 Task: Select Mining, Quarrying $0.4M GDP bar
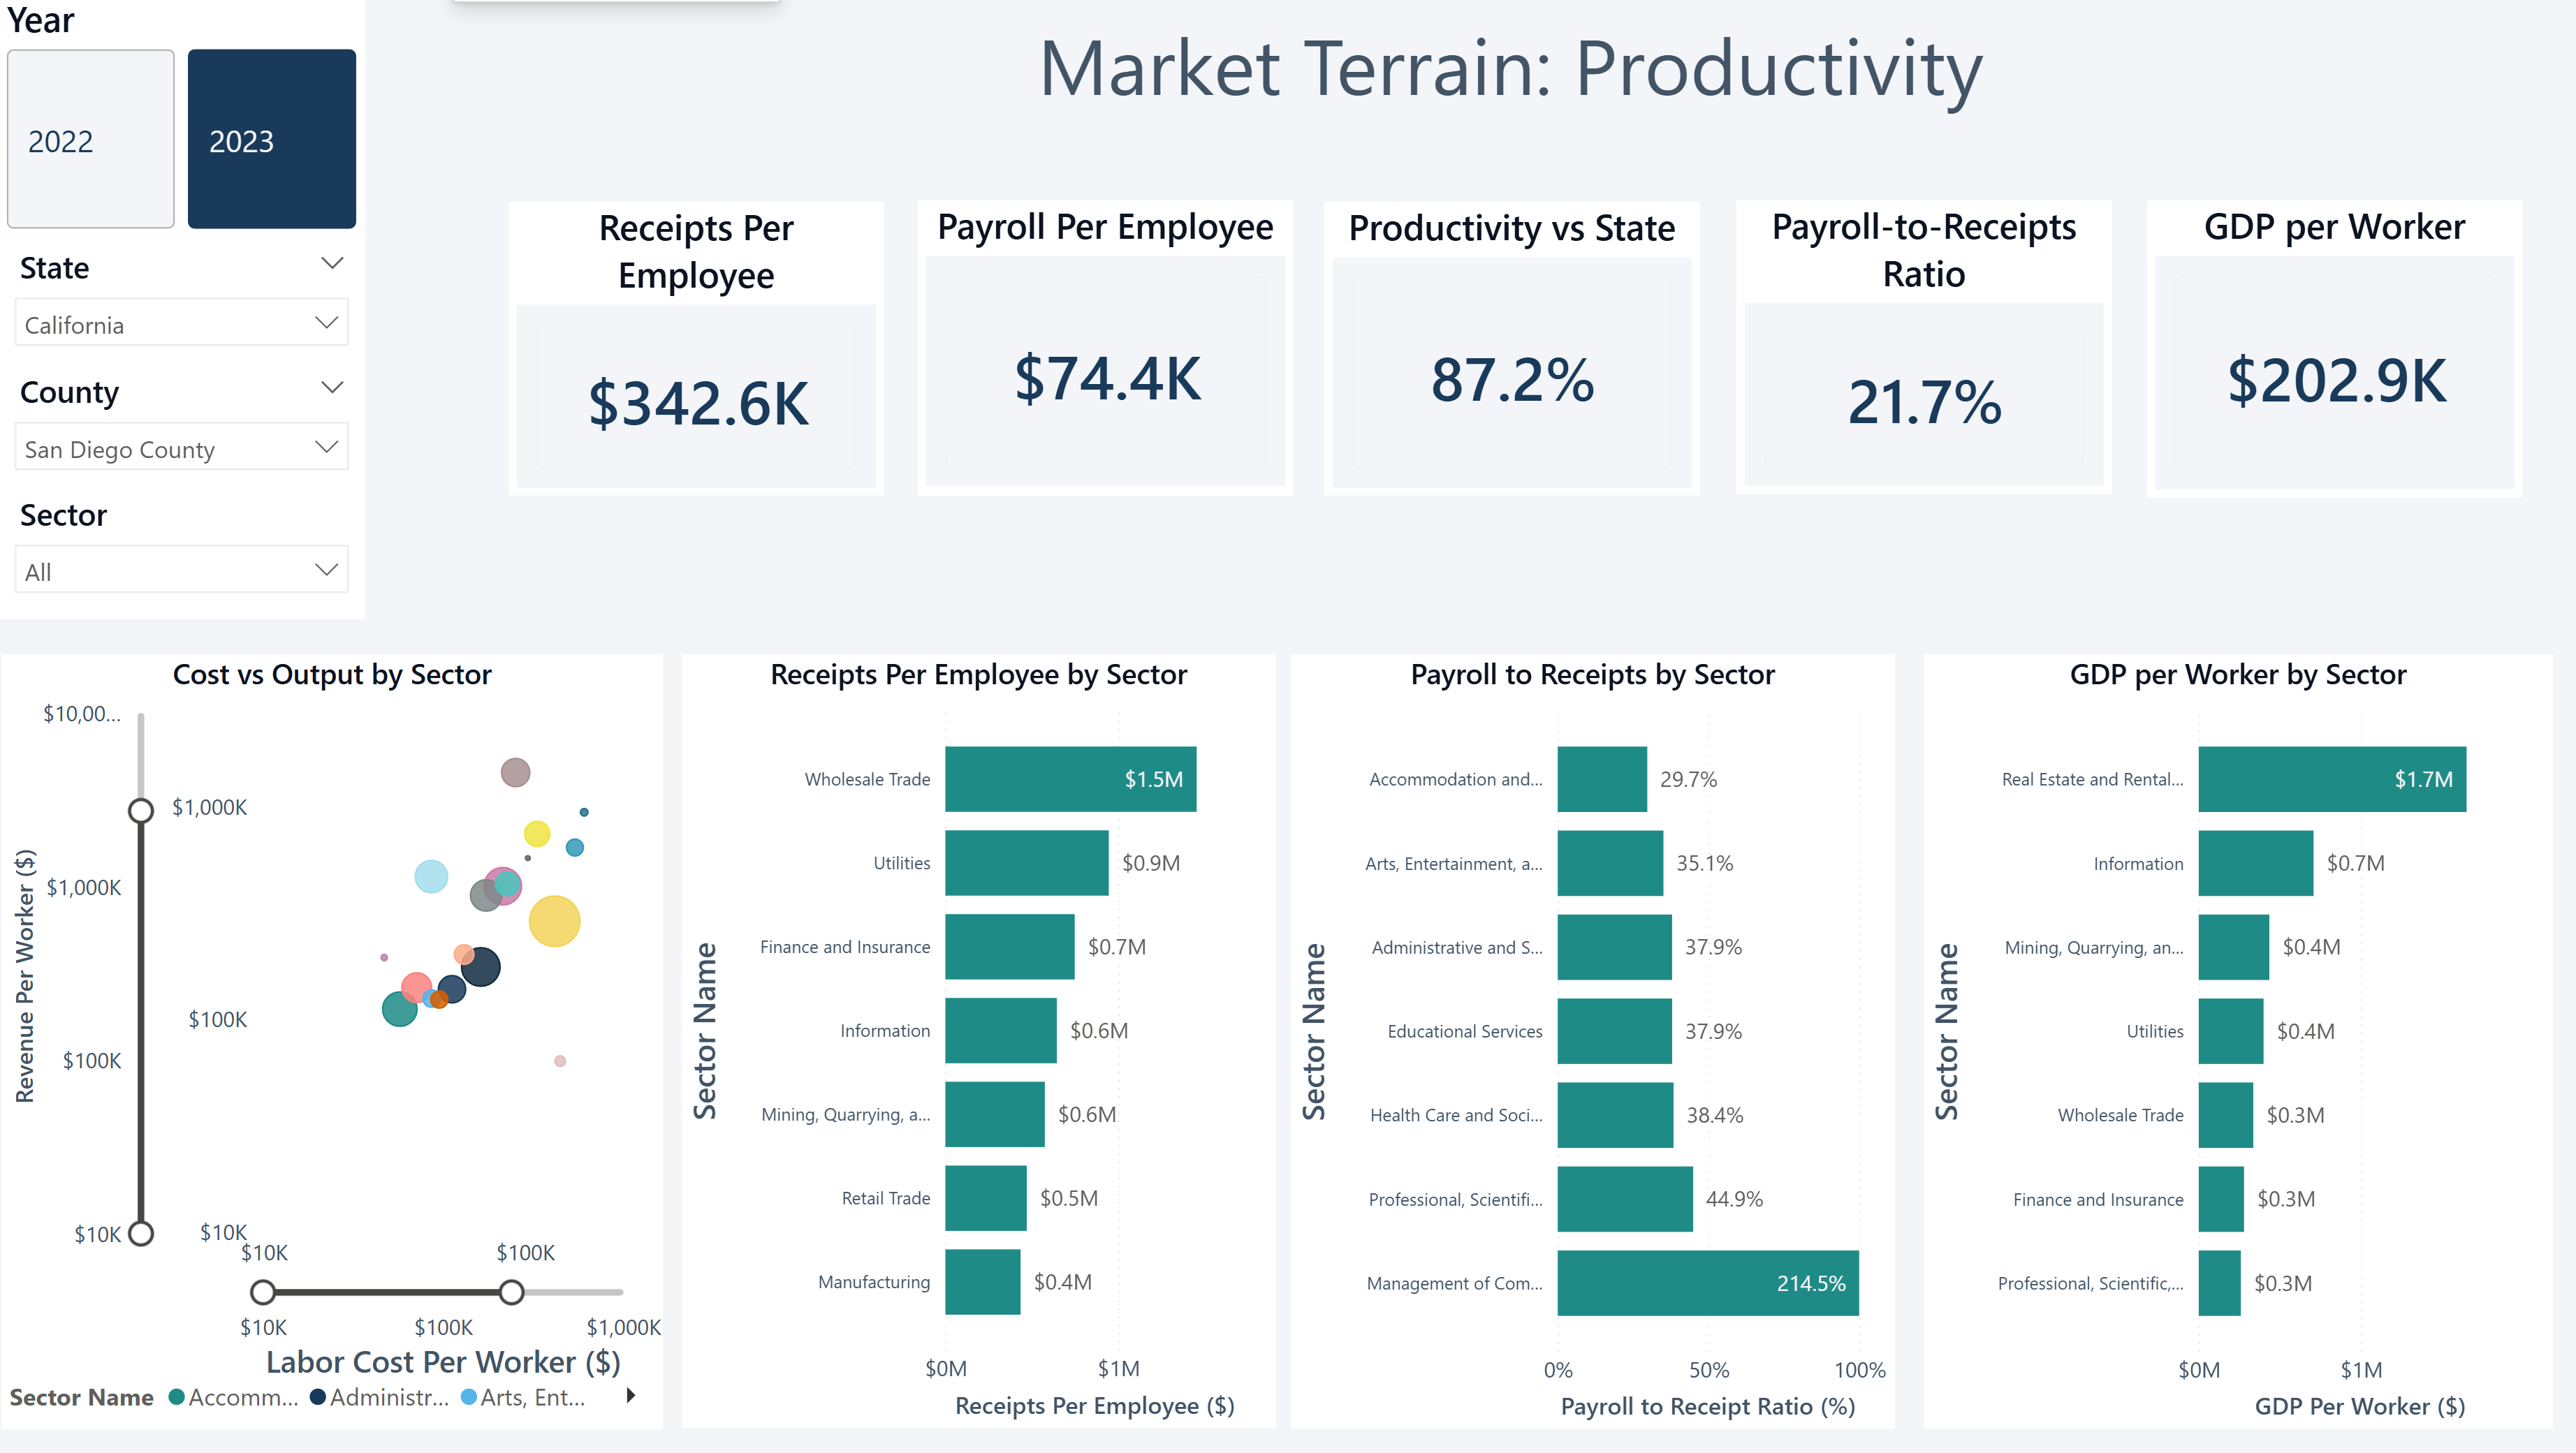[x=2233, y=946]
